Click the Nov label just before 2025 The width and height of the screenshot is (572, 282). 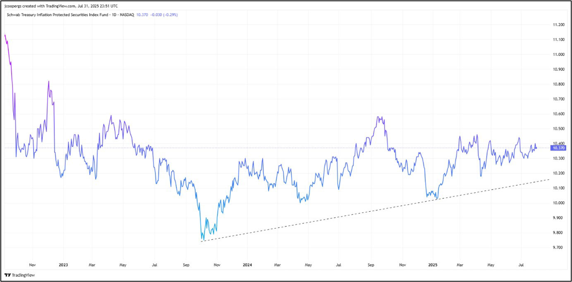402,265
